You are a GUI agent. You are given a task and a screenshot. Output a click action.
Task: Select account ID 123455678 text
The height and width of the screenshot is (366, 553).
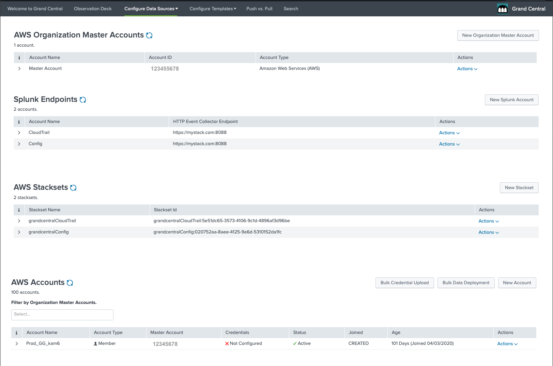click(165, 69)
